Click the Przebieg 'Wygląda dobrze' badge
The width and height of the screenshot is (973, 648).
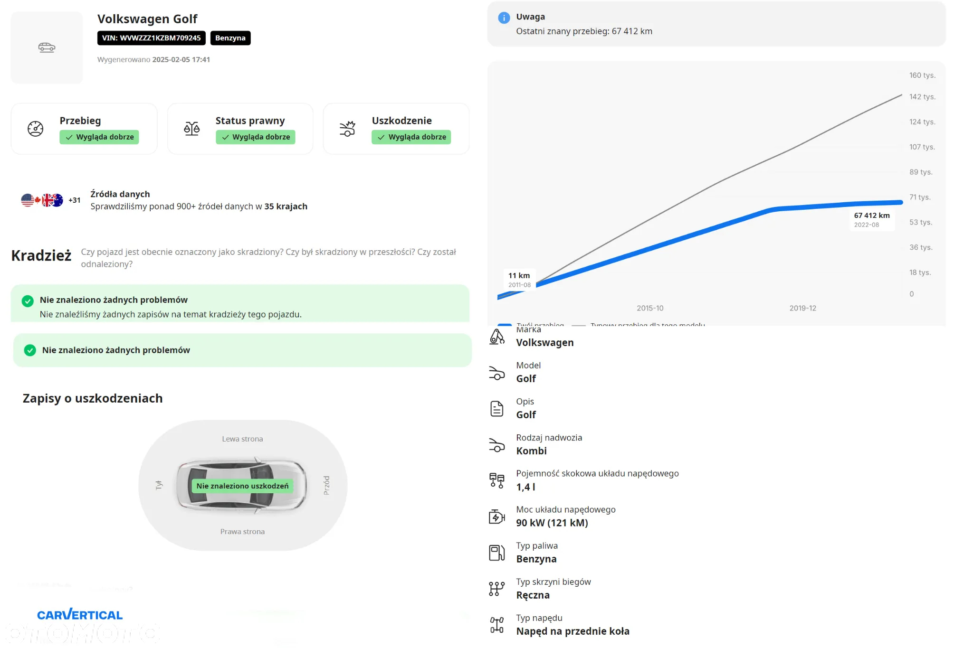pyautogui.click(x=99, y=137)
